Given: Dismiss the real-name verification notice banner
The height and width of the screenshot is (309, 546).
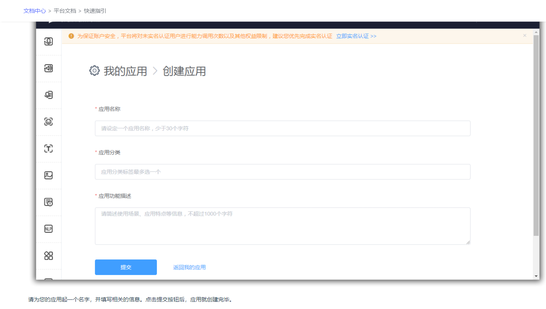Looking at the screenshot, I should (x=524, y=35).
